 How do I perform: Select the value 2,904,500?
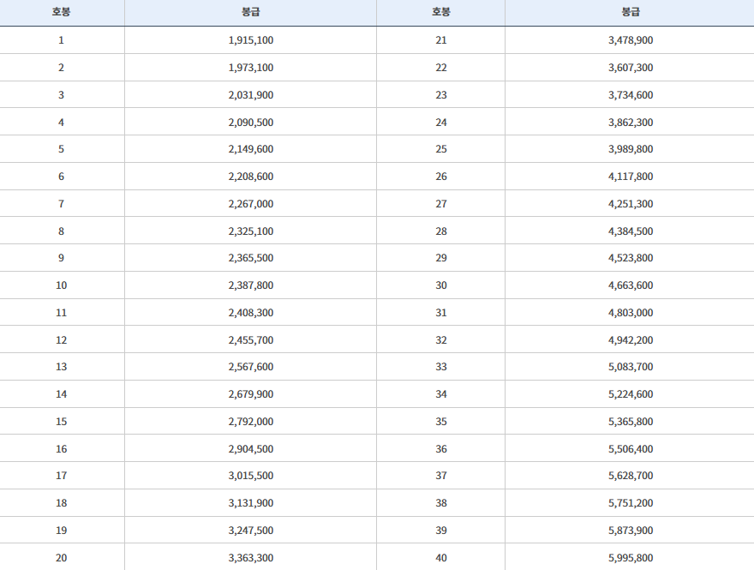tap(250, 449)
